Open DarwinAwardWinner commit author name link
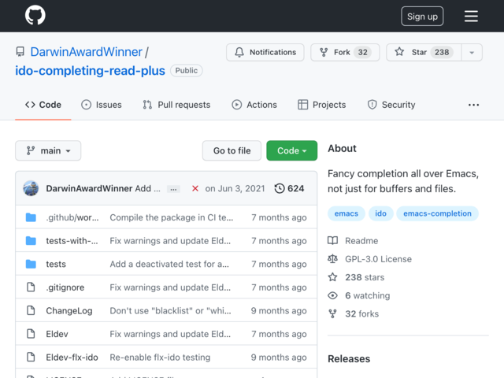Image resolution: width=504 pixels, height=378 pixels. (89, 188)
